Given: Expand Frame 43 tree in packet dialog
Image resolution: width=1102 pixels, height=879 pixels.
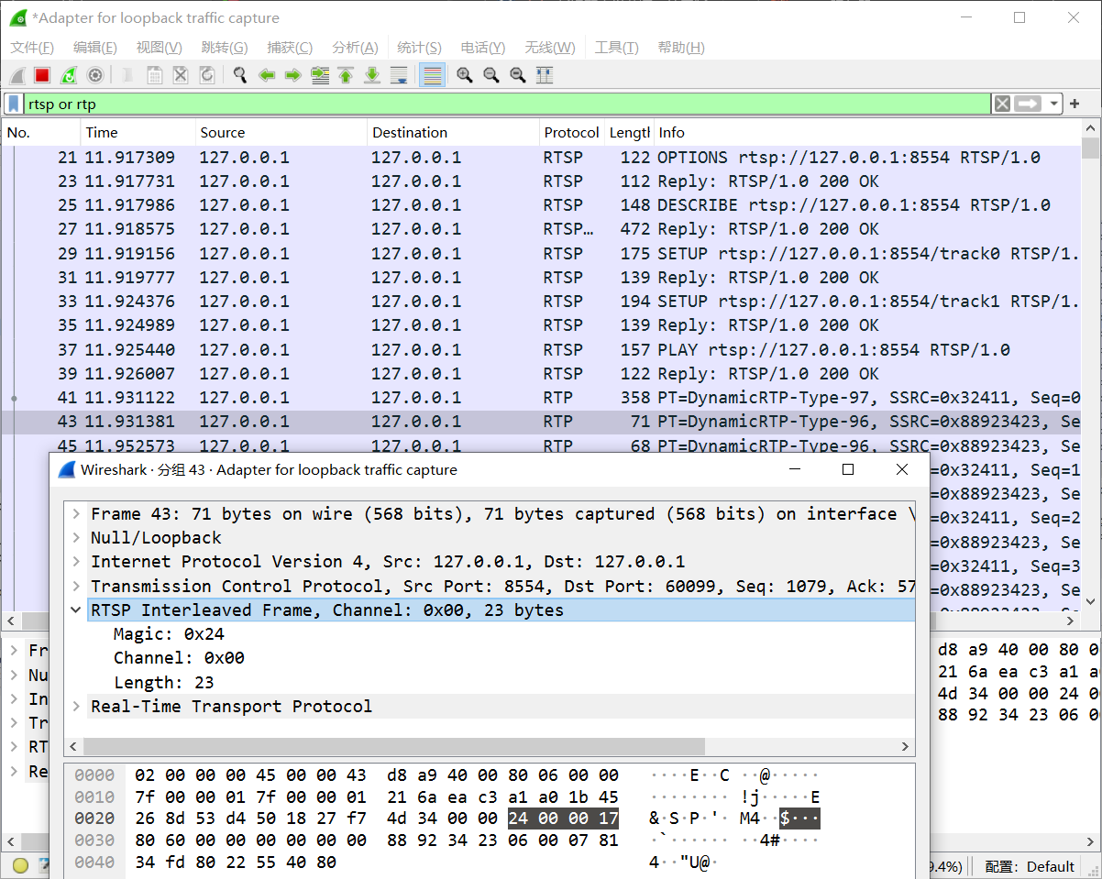Looking at the screenshot, I should point(76,514).
